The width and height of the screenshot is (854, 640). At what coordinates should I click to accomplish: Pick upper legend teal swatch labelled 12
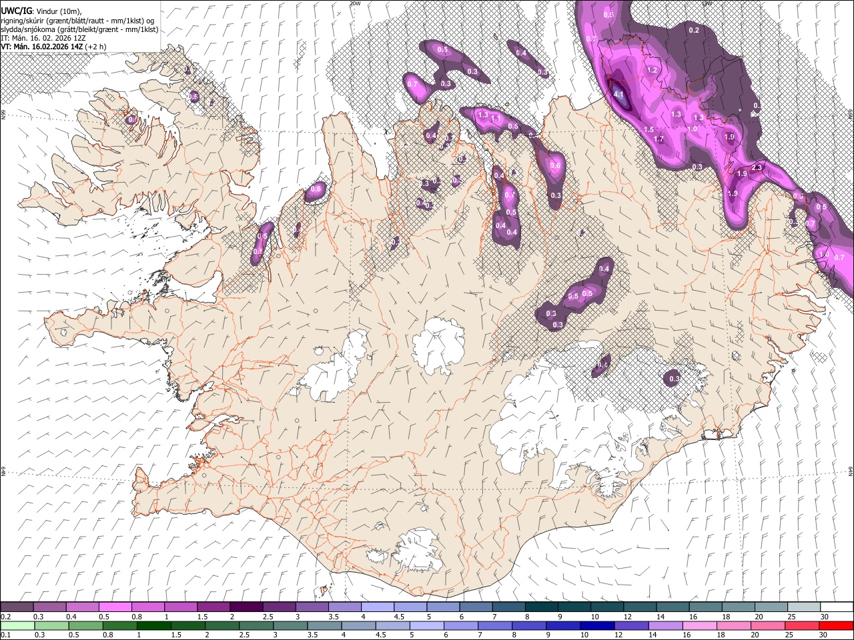pos(640,607)
